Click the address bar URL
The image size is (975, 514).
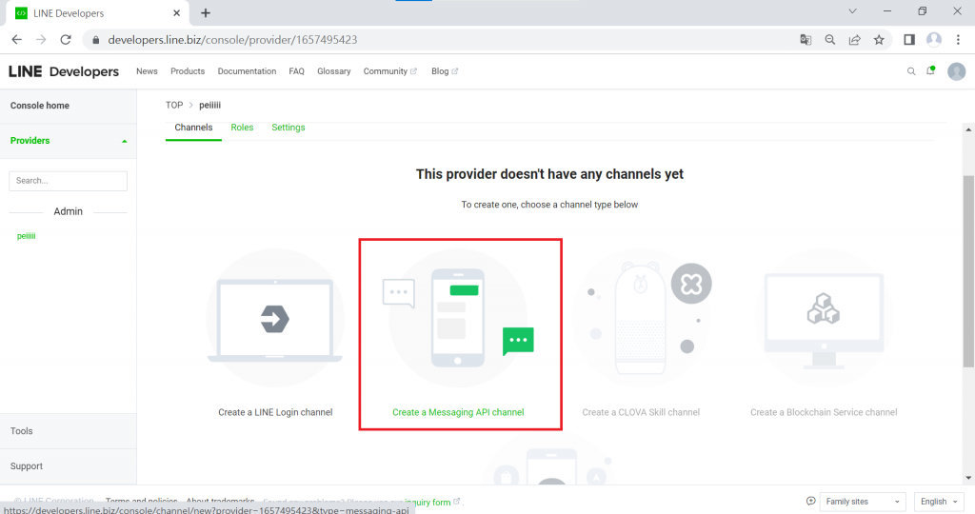tap(232, 40)
